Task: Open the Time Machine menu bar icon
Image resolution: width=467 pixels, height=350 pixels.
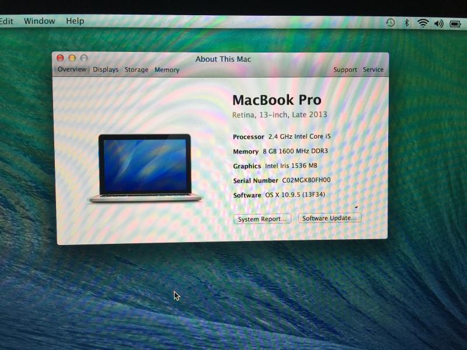Action: [390, 23]
